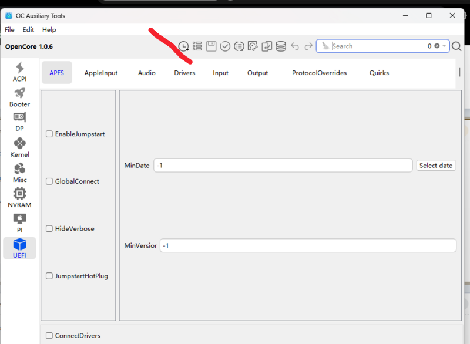Switch to the Audio tab
470x344 pixels.
(146, 73)
